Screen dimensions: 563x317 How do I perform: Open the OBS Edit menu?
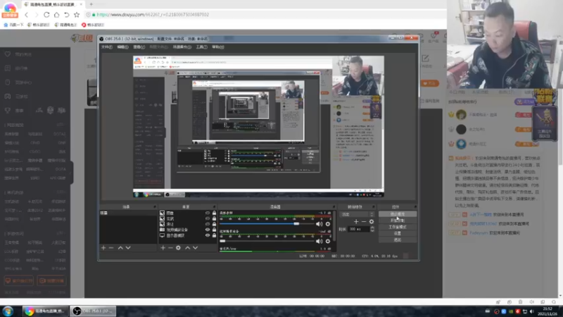point(122,47)
